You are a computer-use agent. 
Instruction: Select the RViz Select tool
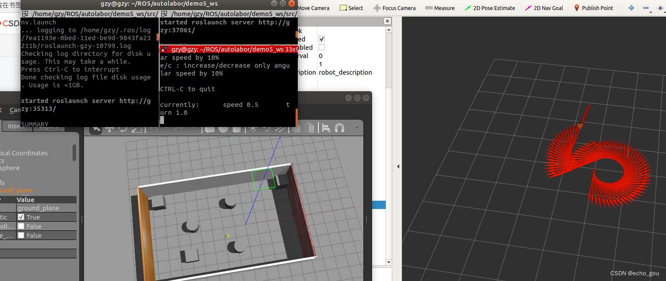352,8
